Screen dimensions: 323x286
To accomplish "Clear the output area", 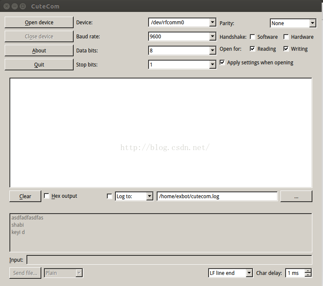I will 25,196.
